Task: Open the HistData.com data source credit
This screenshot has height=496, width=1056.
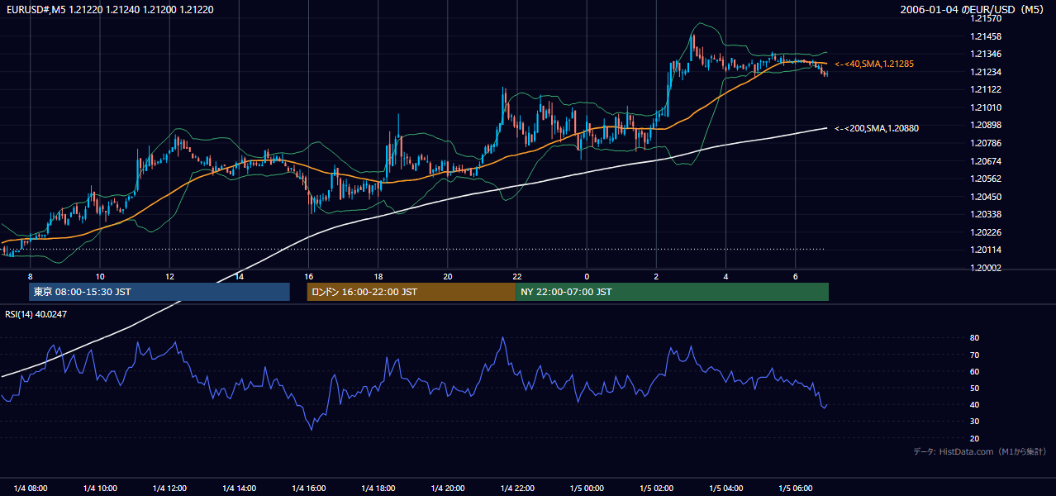Action: [x=979, y=451]
